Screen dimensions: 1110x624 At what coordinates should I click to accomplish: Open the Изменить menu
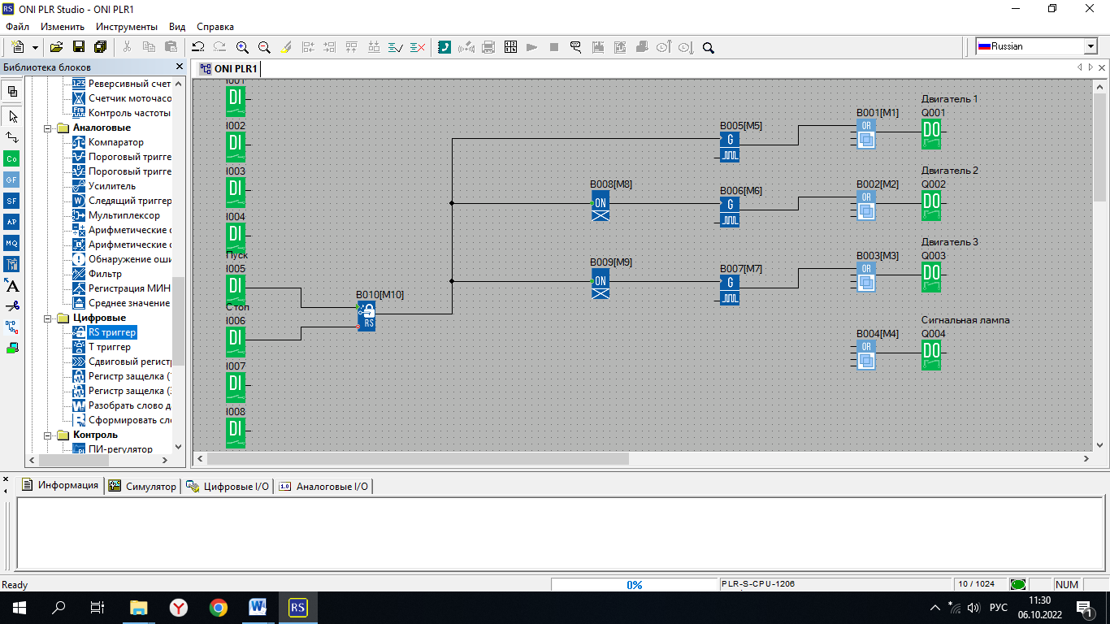tap(63, 27)
